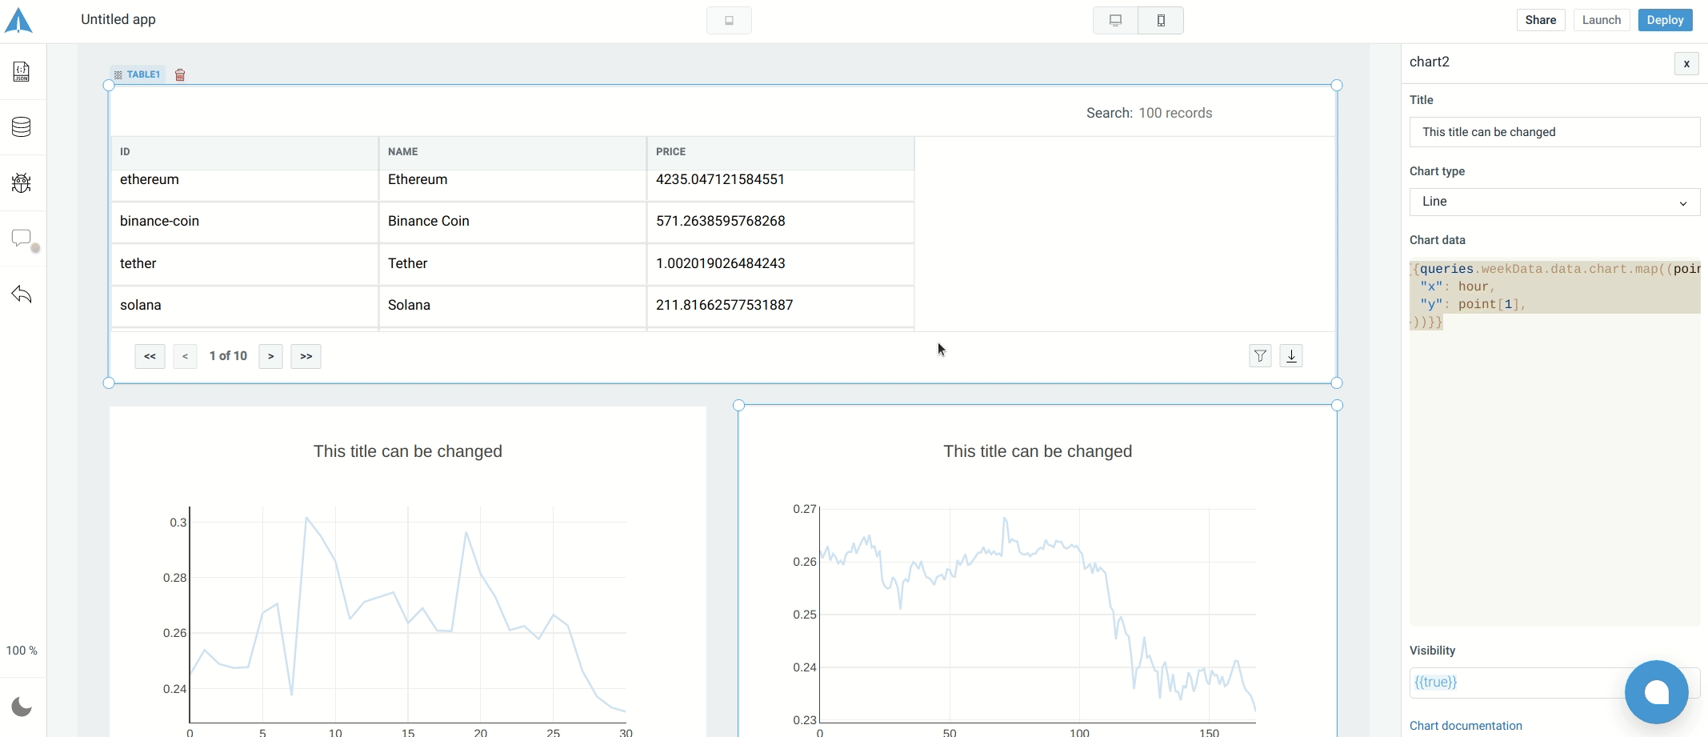Click the center toolbar icon button
Screen dimensions: 1708x737
pos(729,20)
